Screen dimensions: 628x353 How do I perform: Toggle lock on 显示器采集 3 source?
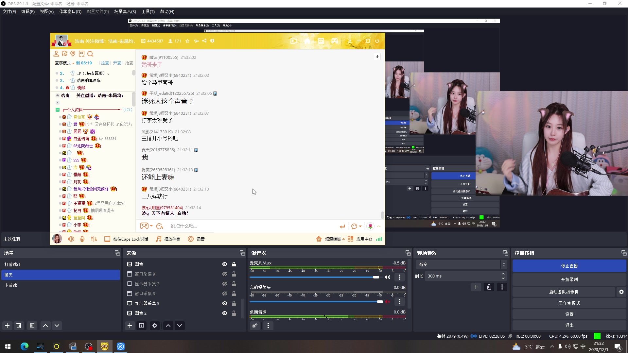[x=234, y=303]
